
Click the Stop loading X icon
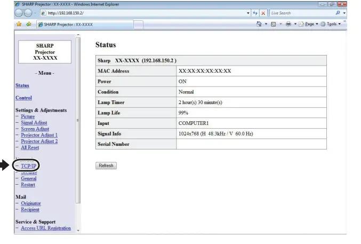pyautogui.click(x=263, y=13)
